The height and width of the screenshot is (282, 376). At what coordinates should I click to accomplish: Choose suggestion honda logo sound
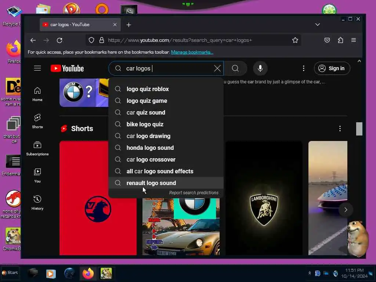tap(166, 148)
